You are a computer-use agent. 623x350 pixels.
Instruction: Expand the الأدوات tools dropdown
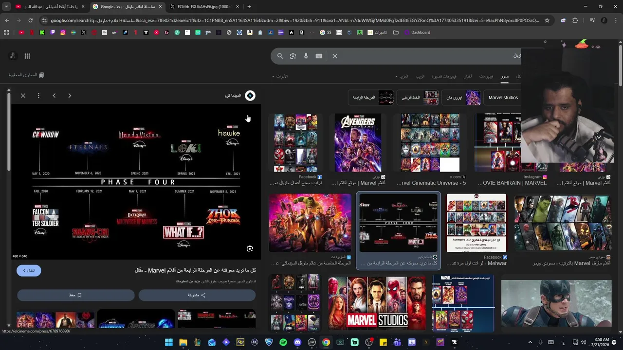tap(279, 76)
